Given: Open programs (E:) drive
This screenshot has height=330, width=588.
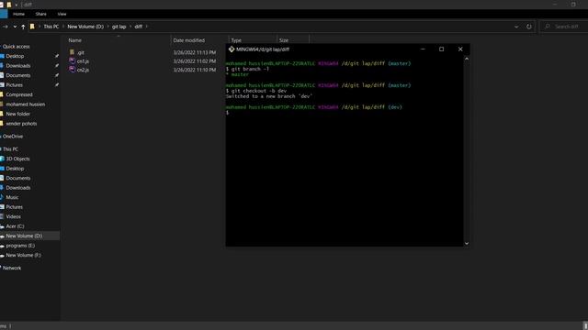Looking at the screenshot, I should tap(20, 246).
